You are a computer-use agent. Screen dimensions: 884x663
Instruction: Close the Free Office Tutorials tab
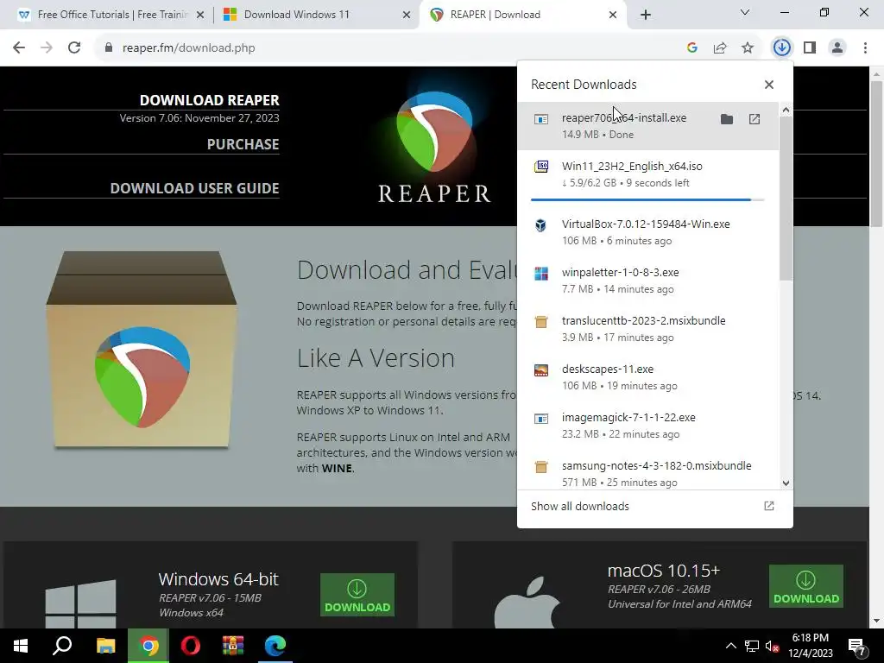(x=199, y=16)
